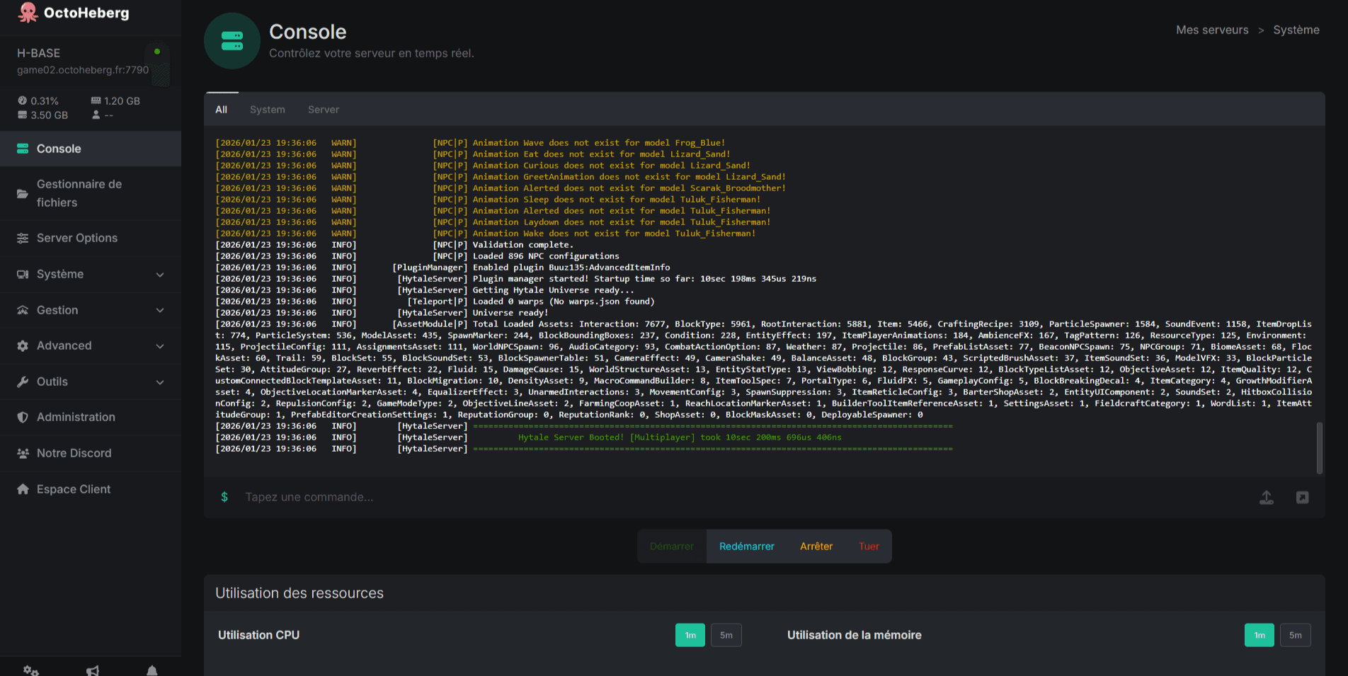This screenshot has height=676, width=1348.
Task: Click the Système breadcrumb link
Action: (x=1296, y=30)
